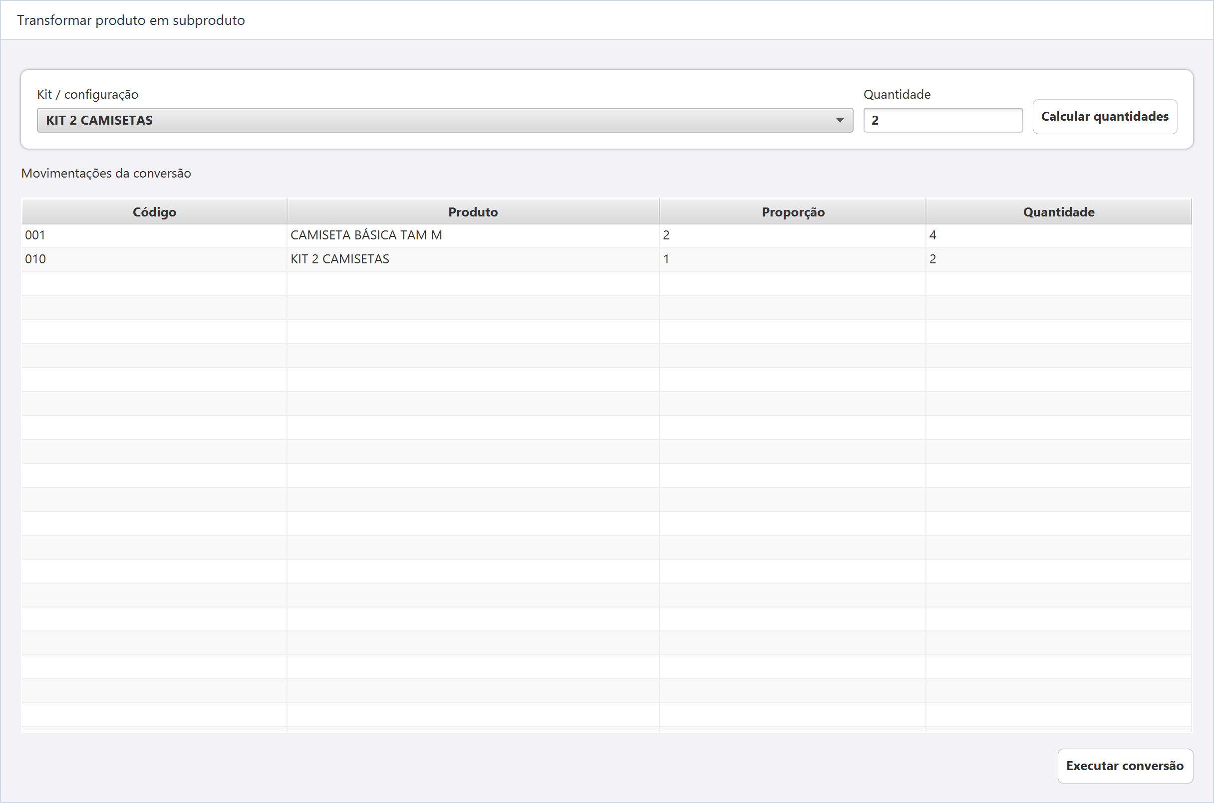The width and height of the screenshot is (1214, 803).
Task: Sort by the Produto column header
Action: tap(473, 211)
